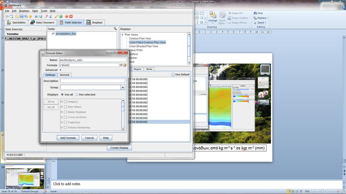Click the Name input field in Formula Editor
This screenshot has height=194, width=346.
(93, 60)
